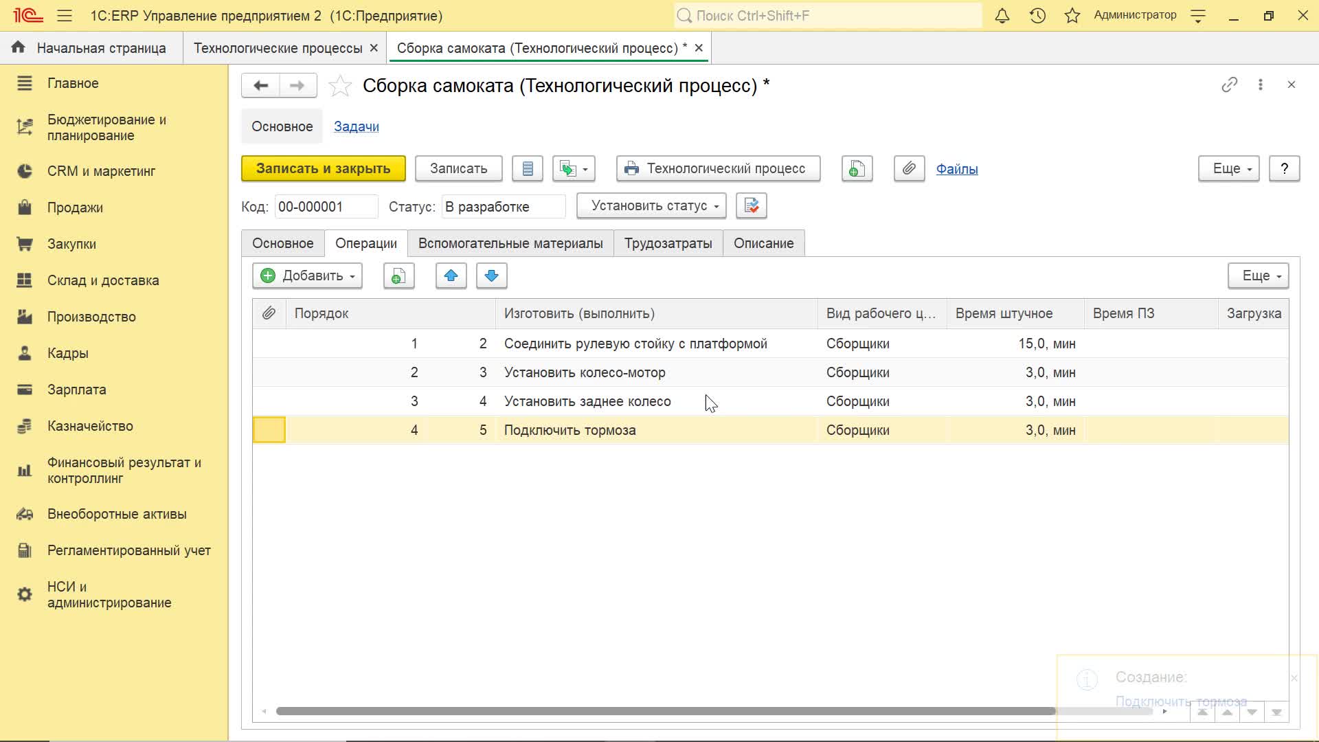Click the Основное navigation item above the toolbar
1319x742 pixels.
tap(282, 126)
